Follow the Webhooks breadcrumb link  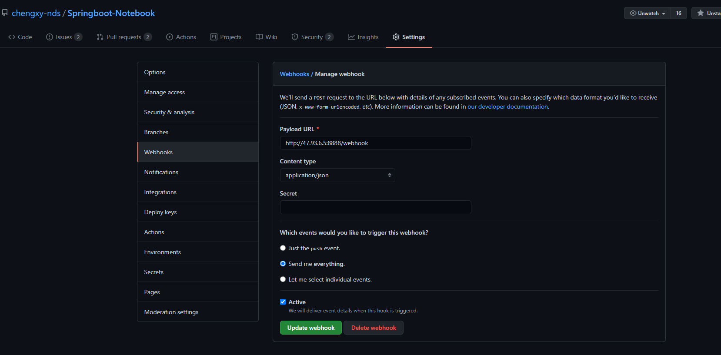click(294, 74)
